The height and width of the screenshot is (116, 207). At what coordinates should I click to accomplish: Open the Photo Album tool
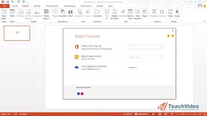[x=46, y=15]
